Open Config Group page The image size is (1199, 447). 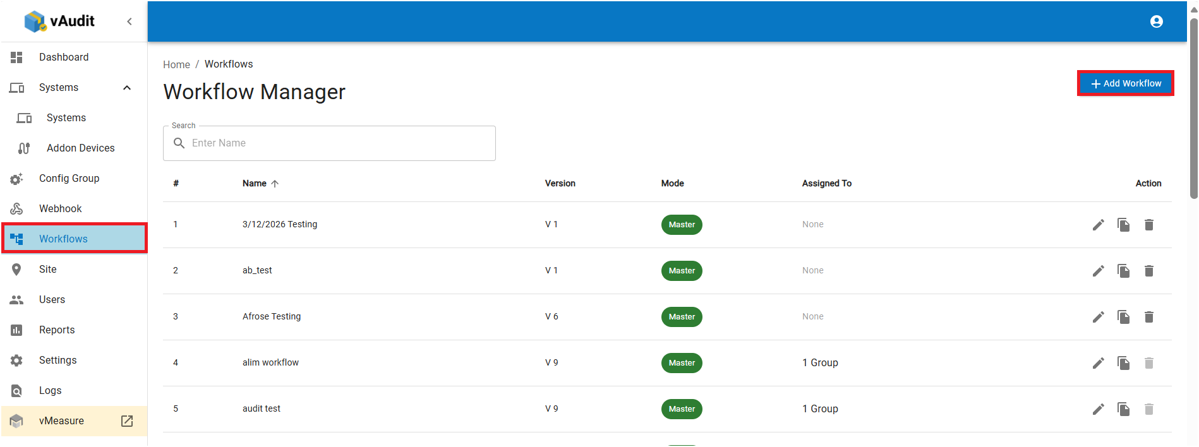[74, 179]
